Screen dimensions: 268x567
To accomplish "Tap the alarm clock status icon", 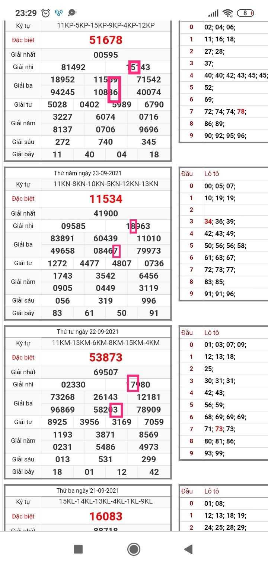I will tap(46, 13).
